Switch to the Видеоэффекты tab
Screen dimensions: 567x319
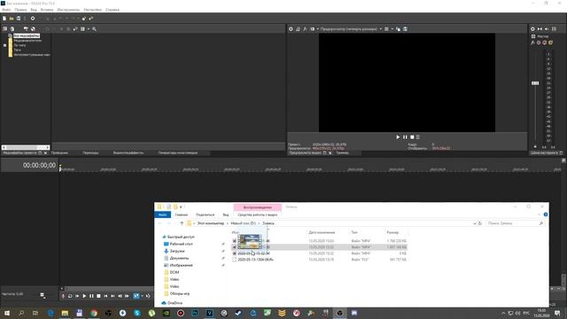point(128,153)
